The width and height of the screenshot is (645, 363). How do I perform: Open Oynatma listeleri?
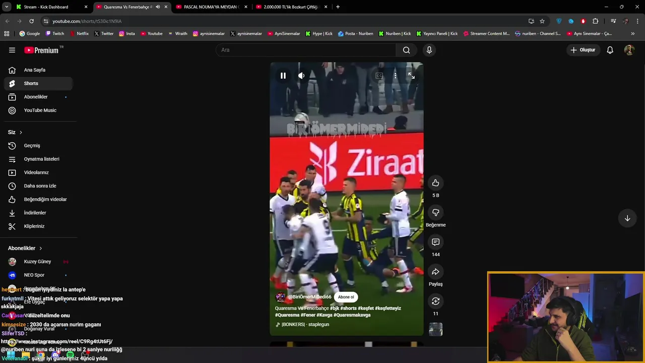38,159
